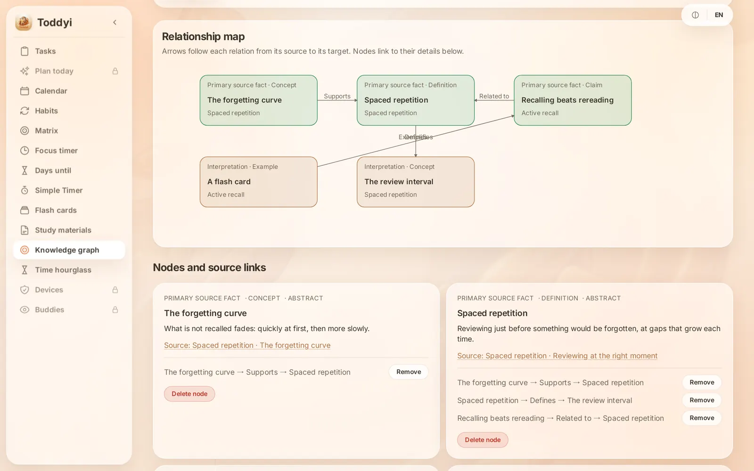Click the Related to arrow label
The width and height of the screenshot is (754, 471).
point(494,96)
